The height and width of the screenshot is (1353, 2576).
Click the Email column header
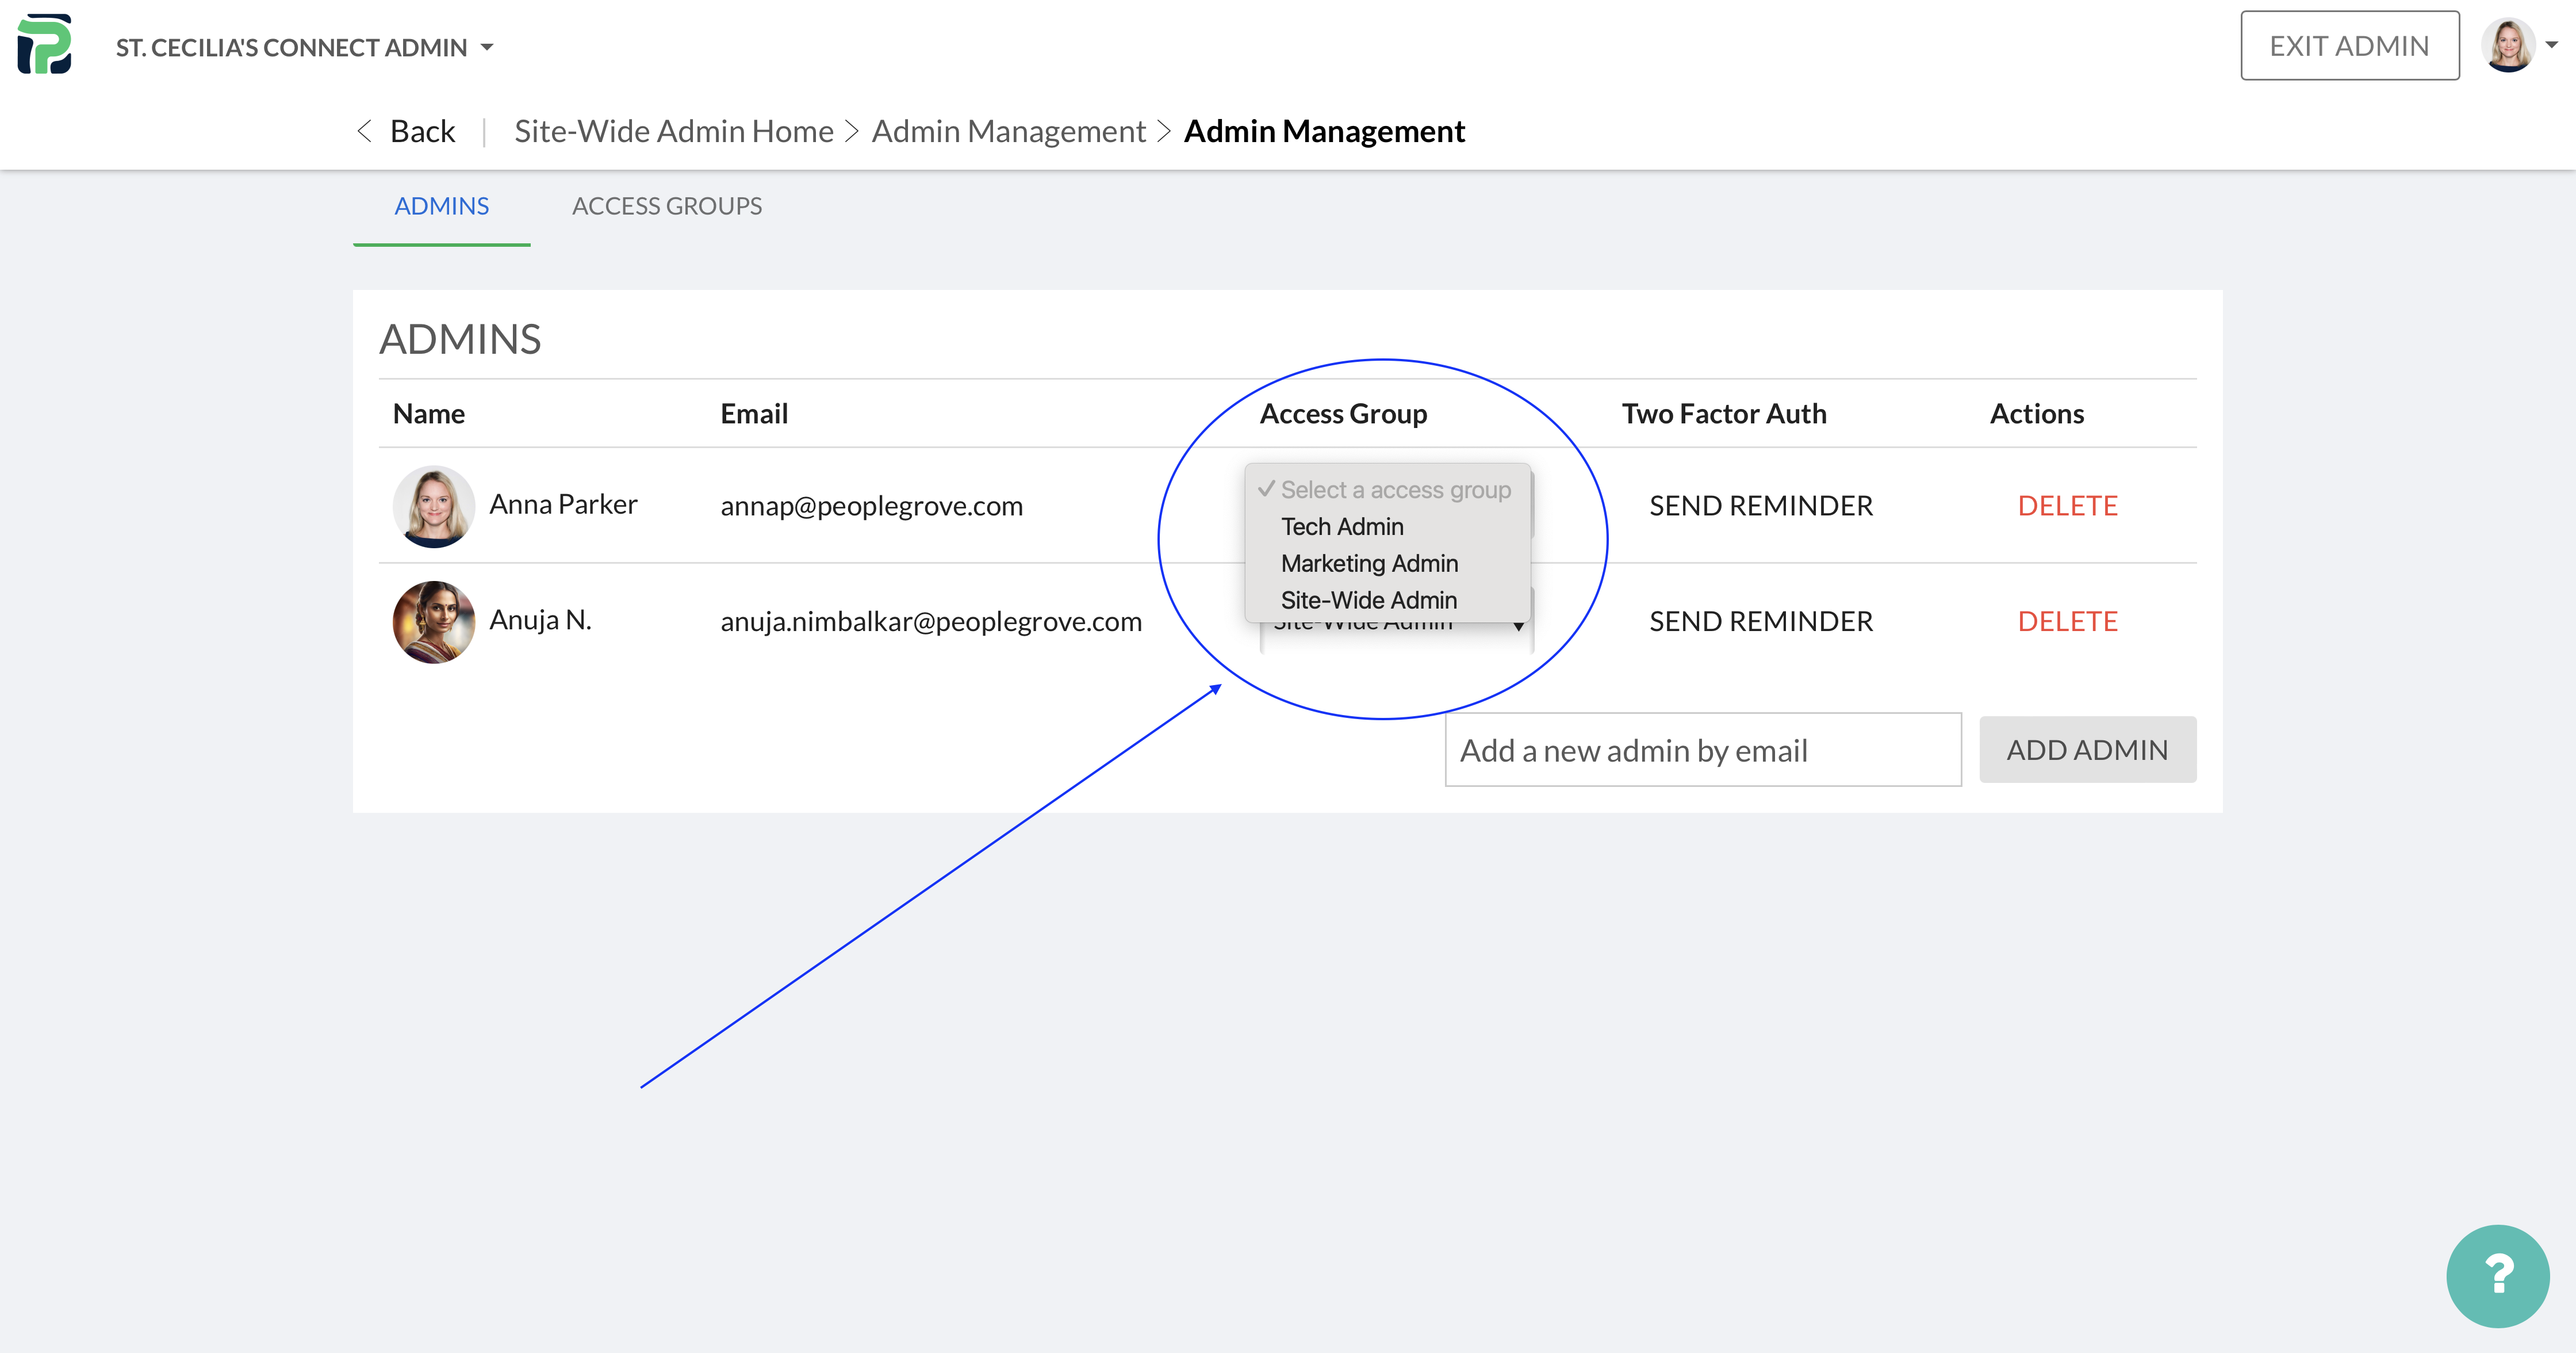pyautogui.click(x=754, y=414)
